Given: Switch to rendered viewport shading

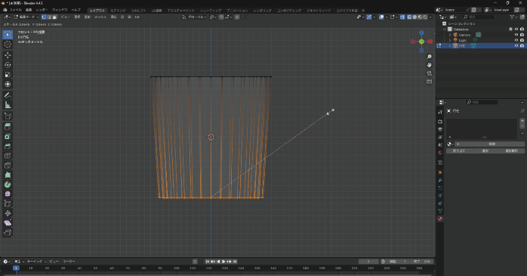Looking at the screenshot, I should [x=425, y=17].
